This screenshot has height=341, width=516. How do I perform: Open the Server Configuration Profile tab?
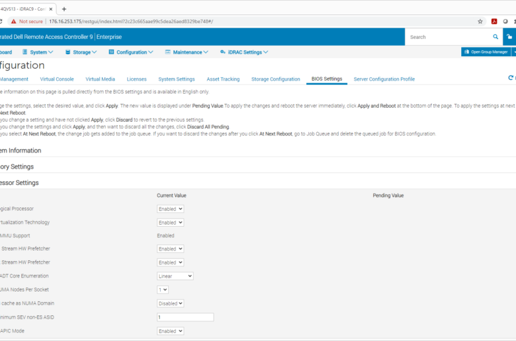(384, 79)
